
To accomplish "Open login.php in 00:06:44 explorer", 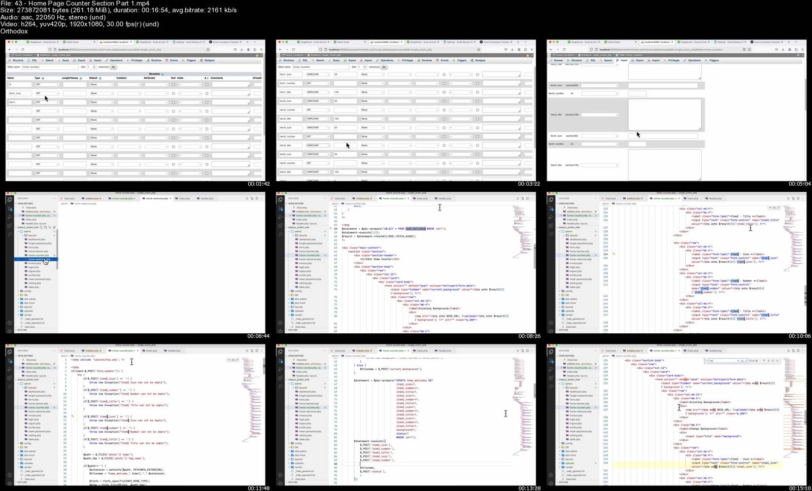I will pos(33,267).
